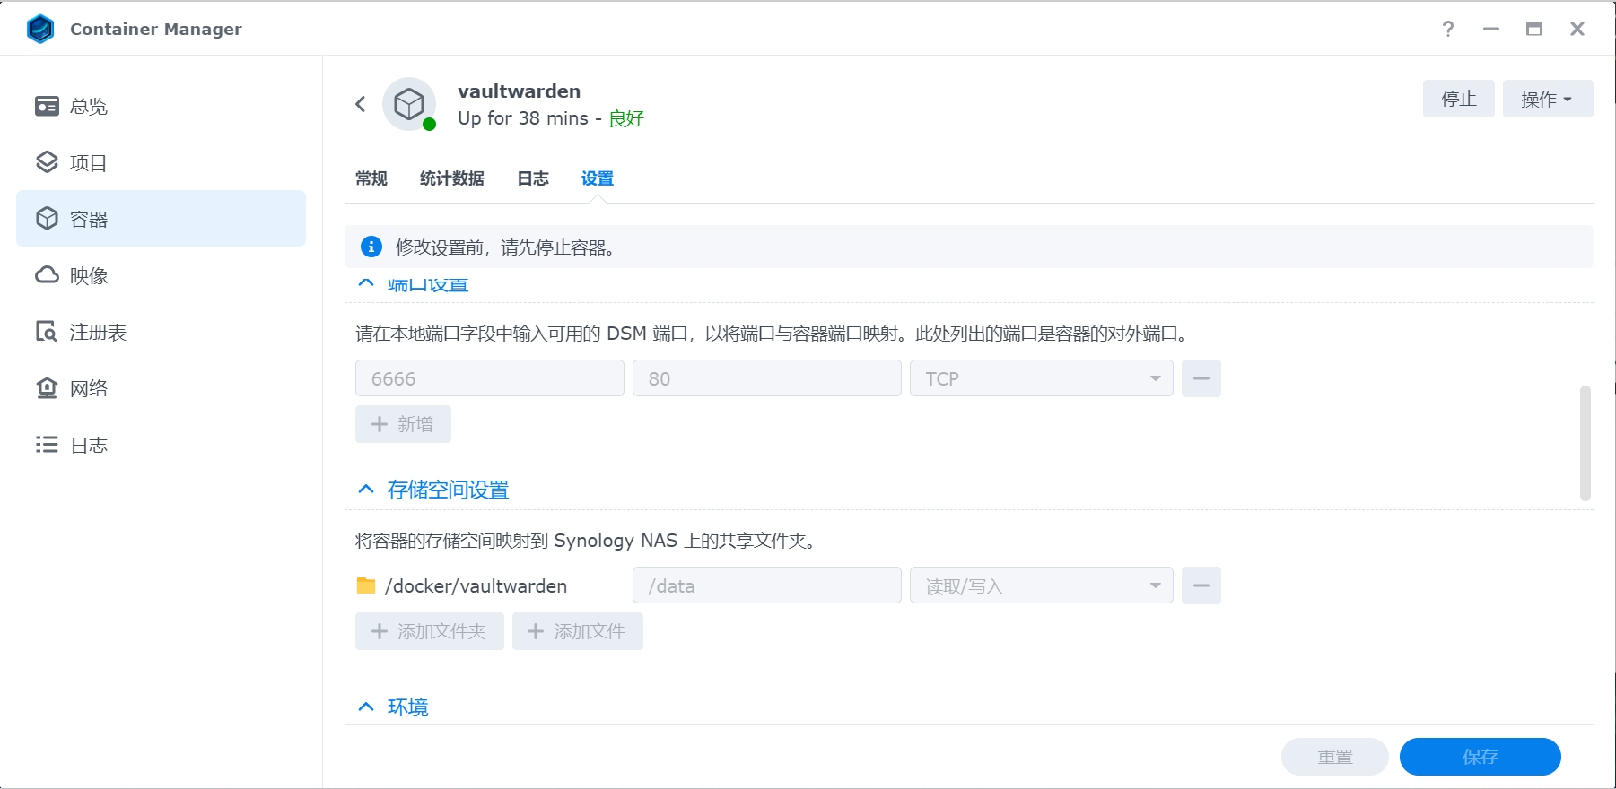Click the 保存 save button
The width and height of the screenshot is (1616, 789).
(1480, 757)
